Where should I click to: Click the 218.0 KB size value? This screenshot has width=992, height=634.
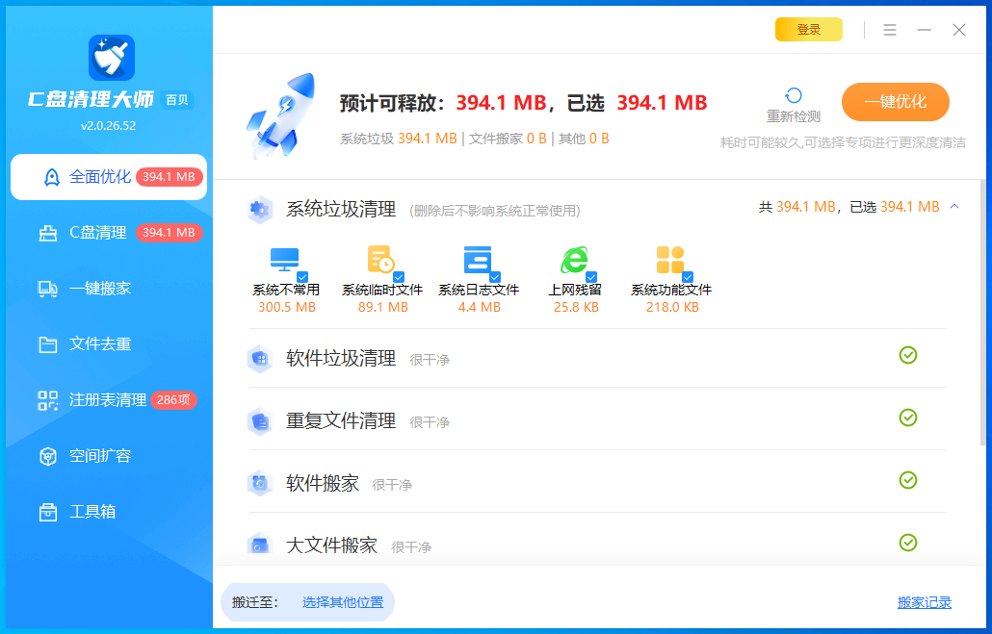(672, 307)
